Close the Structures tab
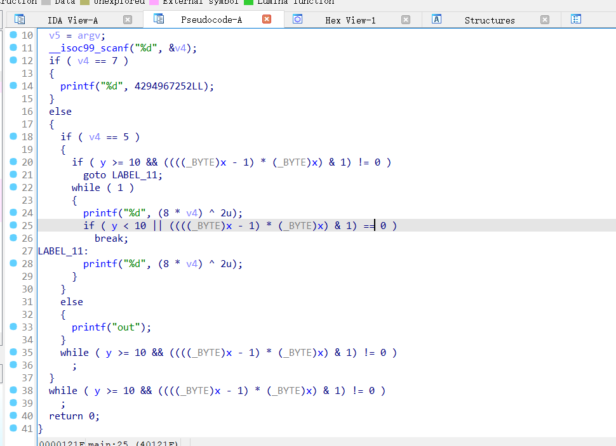 coord(545,20)
